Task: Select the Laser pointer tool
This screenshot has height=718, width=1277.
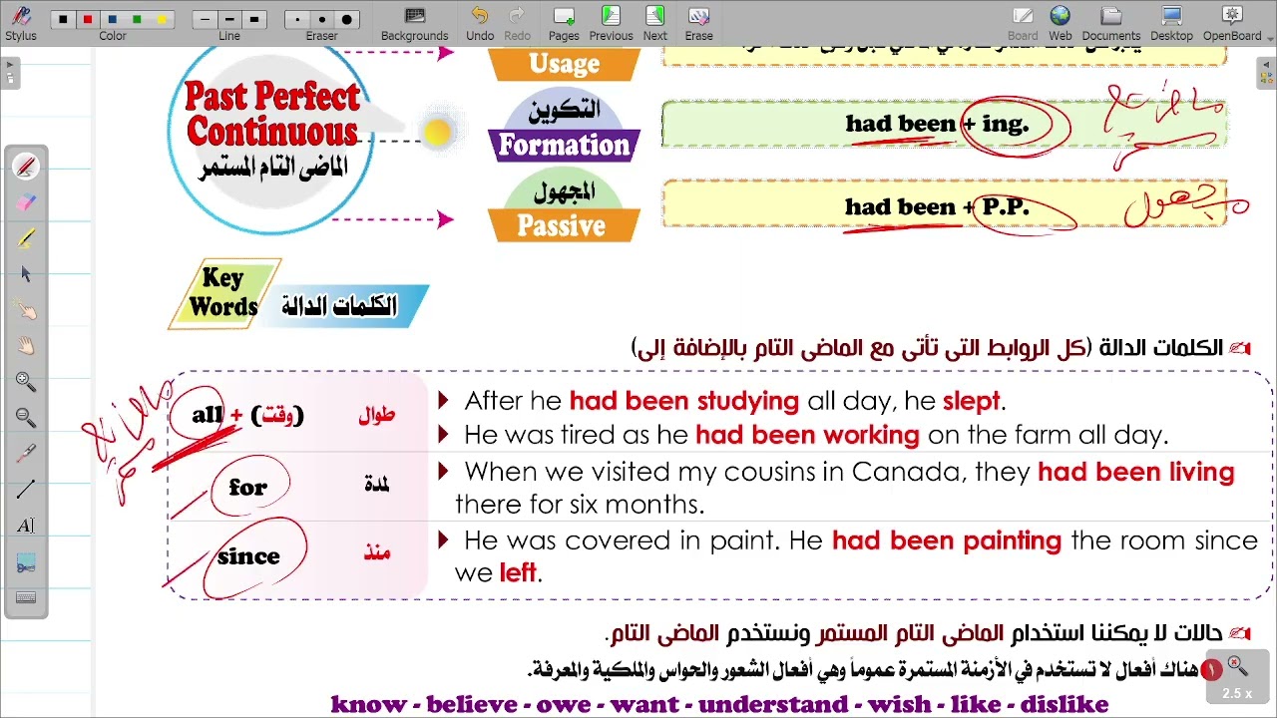Action: coord(26,454)
